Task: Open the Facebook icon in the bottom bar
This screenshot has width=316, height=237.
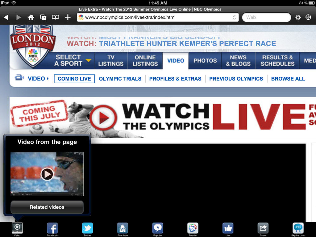Action: click(52, 228)
